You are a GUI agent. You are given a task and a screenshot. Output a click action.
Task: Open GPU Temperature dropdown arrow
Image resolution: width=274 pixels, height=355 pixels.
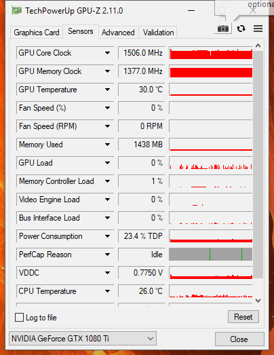point(107,90)
